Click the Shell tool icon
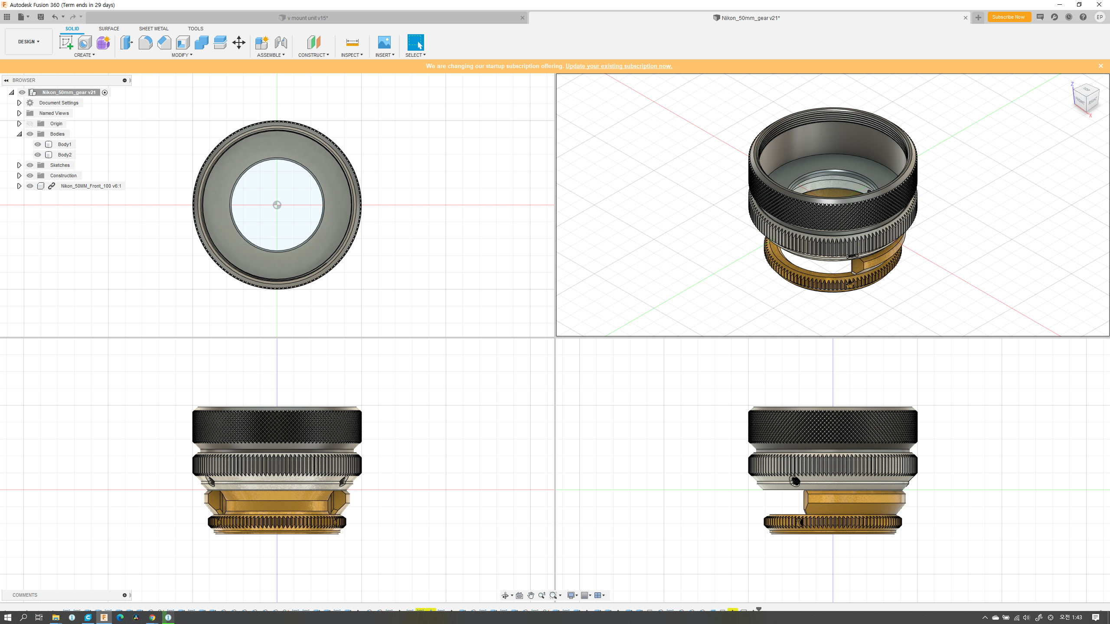Screen dimensions: 1110x624 (x=183, y=42)
